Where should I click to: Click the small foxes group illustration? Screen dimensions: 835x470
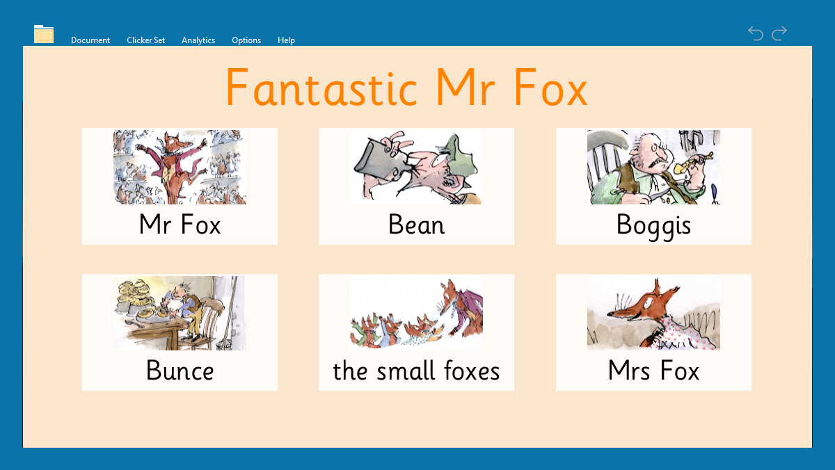416,313
